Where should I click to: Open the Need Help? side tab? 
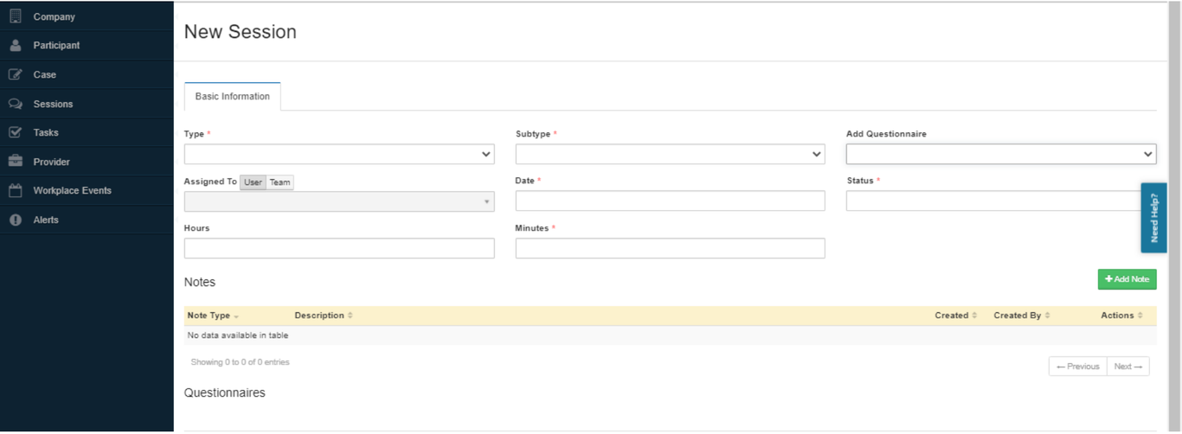[x=1153, y=218]
